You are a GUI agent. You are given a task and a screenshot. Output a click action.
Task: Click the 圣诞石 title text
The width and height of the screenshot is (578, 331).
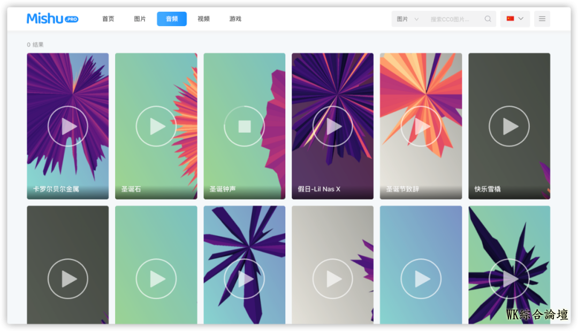pos(131,189)
